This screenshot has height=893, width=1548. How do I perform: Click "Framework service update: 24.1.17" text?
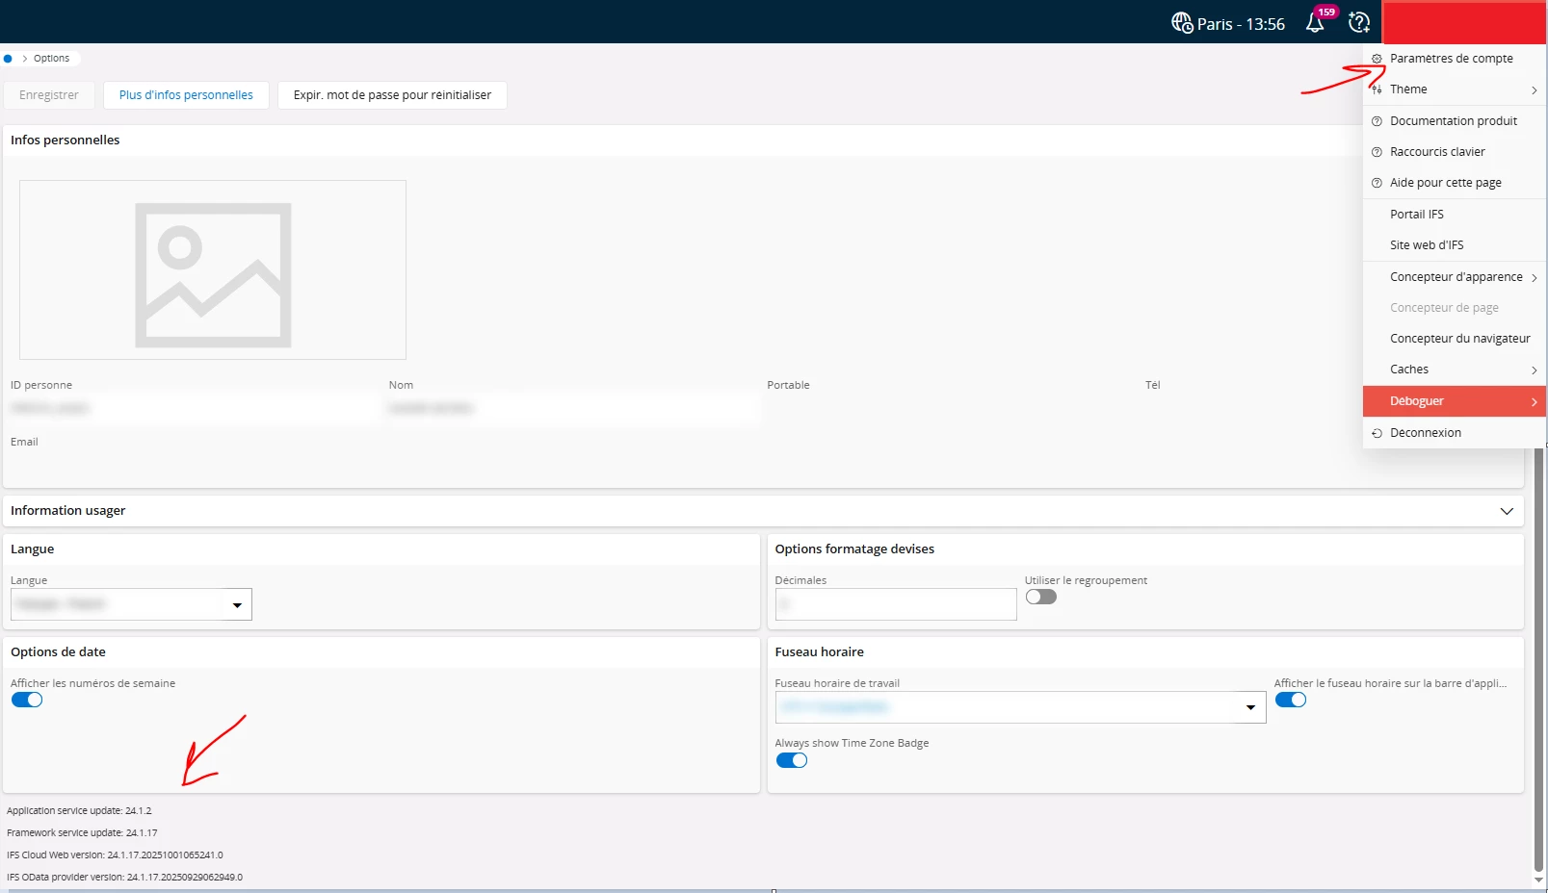pos(82,833)
